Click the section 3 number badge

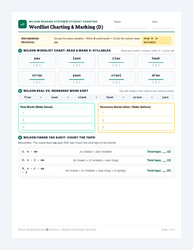(x=20, y=138)
